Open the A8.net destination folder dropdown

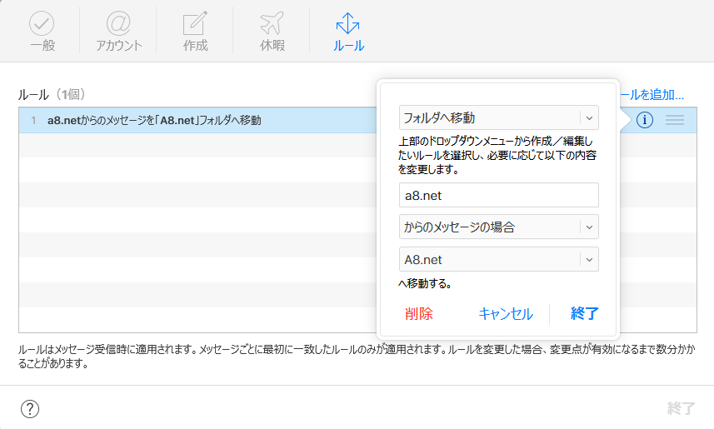click(498, 259)
